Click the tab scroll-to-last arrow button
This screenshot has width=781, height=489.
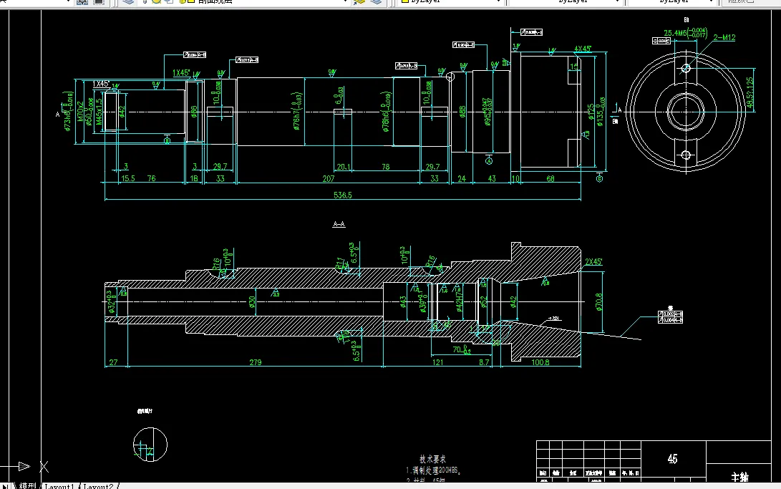coord(4,486)
